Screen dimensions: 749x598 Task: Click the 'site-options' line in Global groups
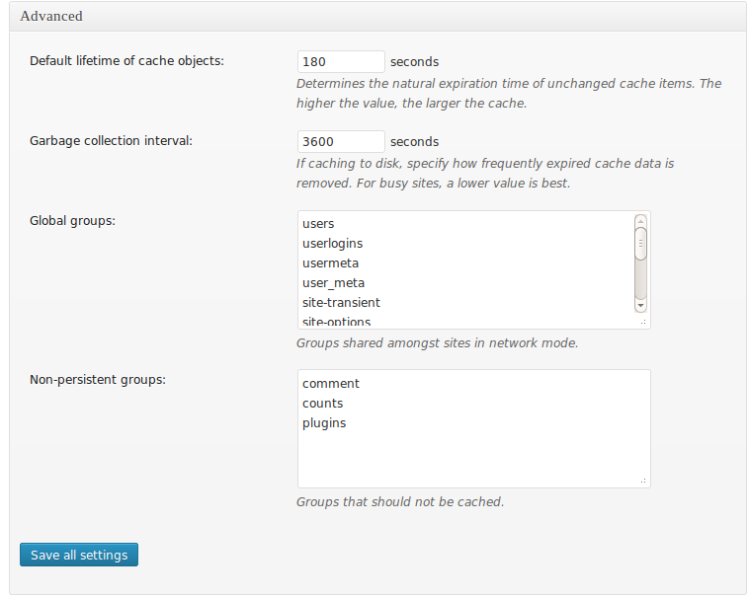pyautogui.click(x=337, y=321)
